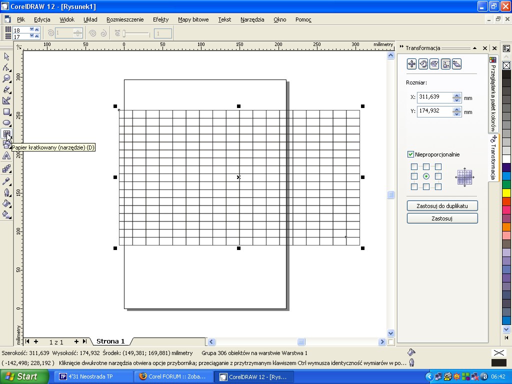This screenshot has width=512, height=384.
Task: Choose the Text tool in toolbox
Action: 6,156
